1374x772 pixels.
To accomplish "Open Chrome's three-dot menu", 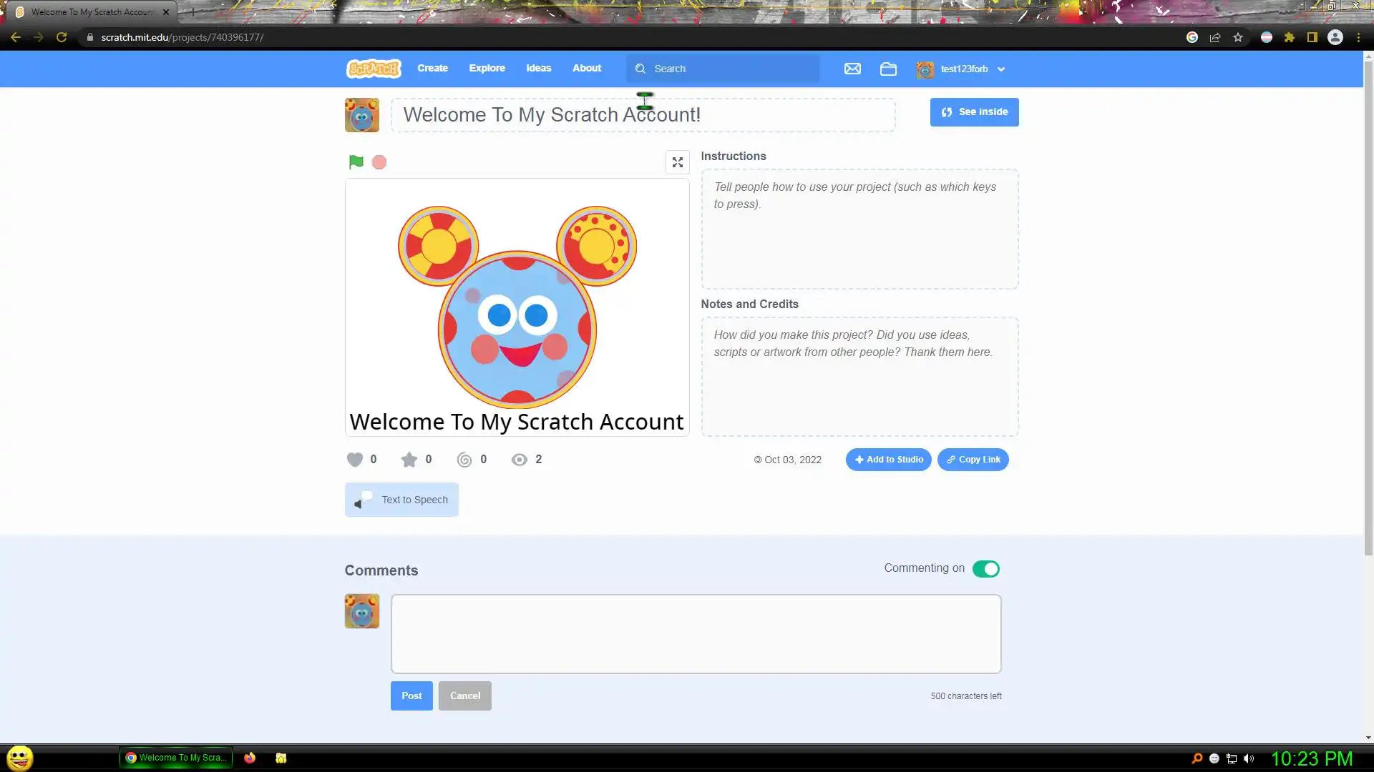I will pyautogui.click(x=1358, y=37).
